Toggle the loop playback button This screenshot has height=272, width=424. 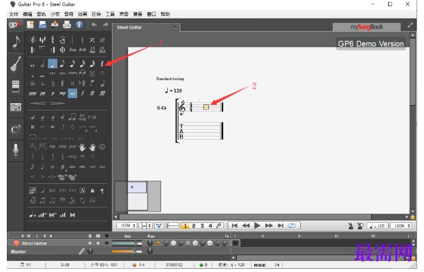(292, 225)
